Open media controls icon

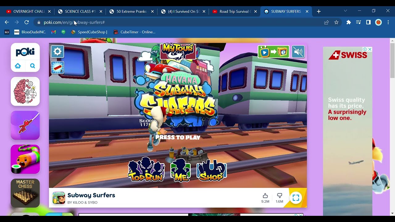tap(358, 22)
